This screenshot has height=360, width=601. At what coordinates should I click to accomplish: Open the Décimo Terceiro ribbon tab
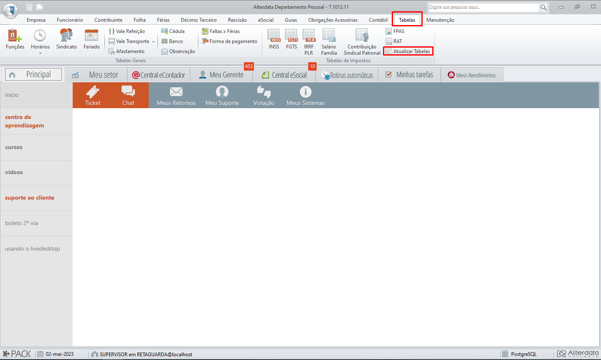tap(199, 20)
